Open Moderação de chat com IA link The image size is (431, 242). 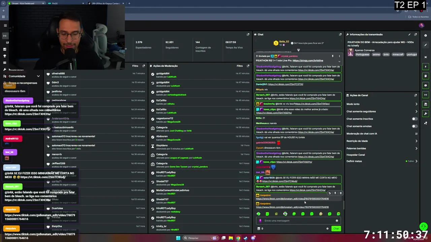(x=382, y=134)
